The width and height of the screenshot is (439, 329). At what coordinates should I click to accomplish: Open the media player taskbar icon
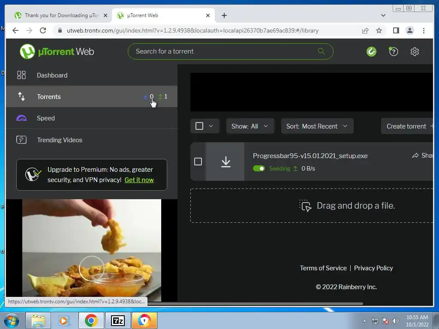63,320
